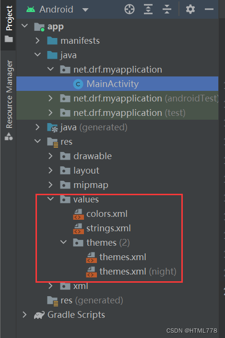Select the xml folder label
Image resolution: width=225 pixels, height=338 pixels.
[x=81, y=286]
